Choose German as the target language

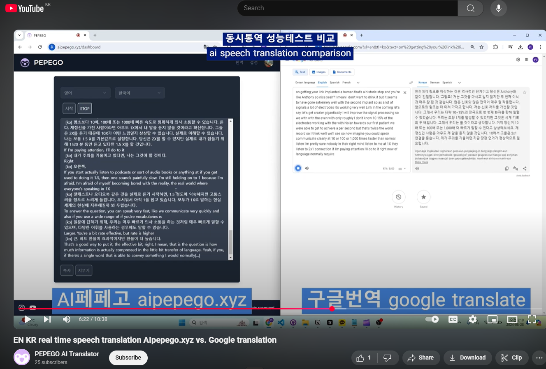coord(434,83)
